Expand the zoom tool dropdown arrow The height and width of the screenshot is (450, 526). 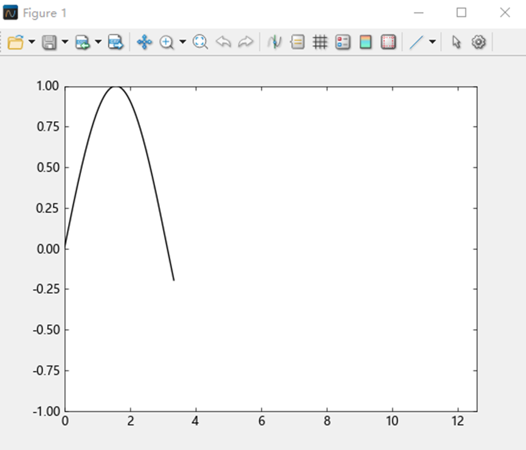182,42
